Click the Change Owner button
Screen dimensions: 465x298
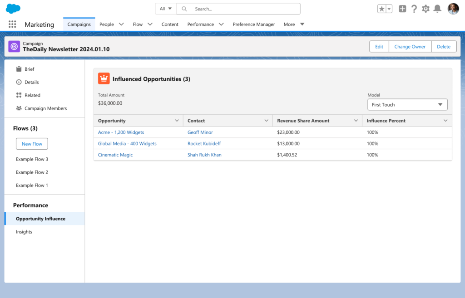[410, 47]
